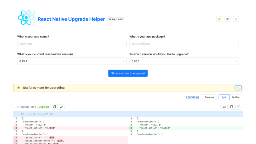Focus the app package input field
The width and height of the screenshot is (256, 144).
tap(184, 44)
